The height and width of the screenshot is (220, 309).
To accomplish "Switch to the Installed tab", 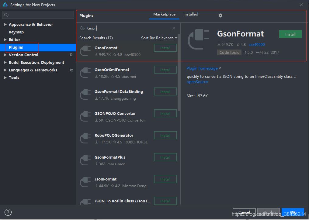I will click(191, 14).
